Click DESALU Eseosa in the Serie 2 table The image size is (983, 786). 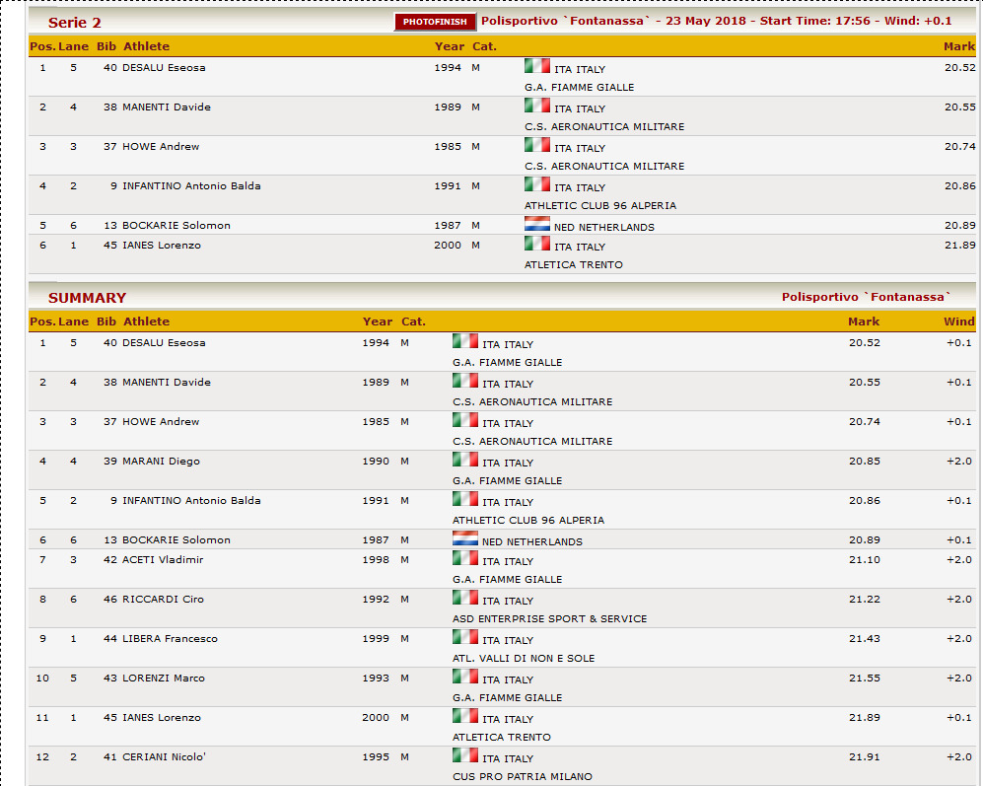164,68
